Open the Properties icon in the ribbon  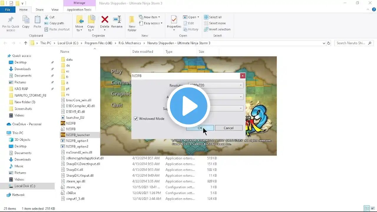(x=174, y=22)
